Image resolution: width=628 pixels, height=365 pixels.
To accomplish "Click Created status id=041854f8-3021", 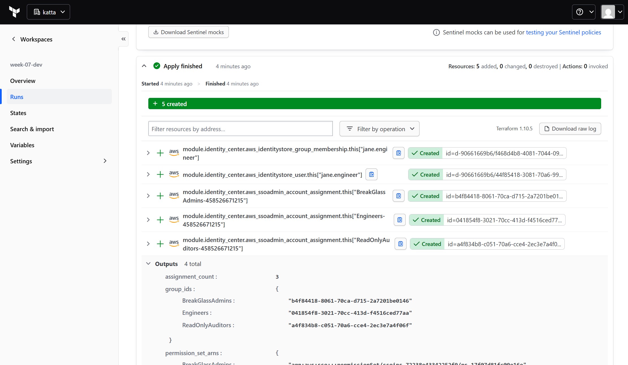I will tap(487, 220).
